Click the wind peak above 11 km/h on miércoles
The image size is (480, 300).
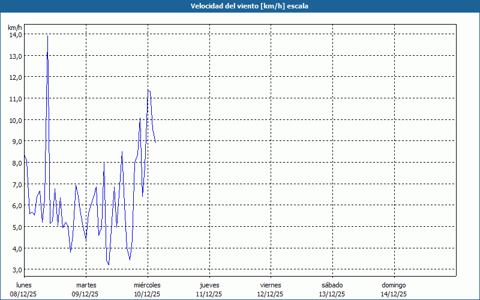tap(148, 91)
